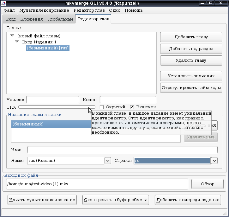Select the Вход Издания 1 tree row
This screenshot has width=229, height=217.
(x=39, y=42)
